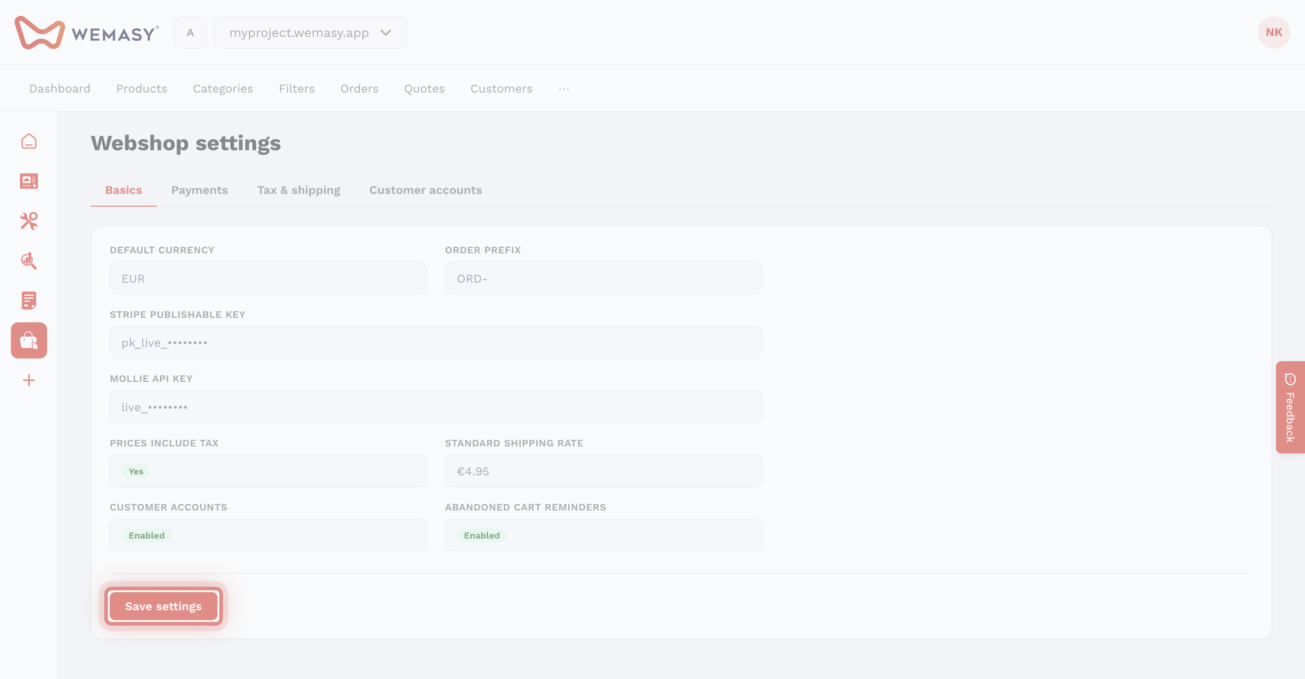Click the plus icon to add module

29,381
